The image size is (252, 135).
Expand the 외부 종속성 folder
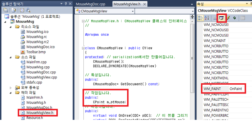click(x=11, y=88)
